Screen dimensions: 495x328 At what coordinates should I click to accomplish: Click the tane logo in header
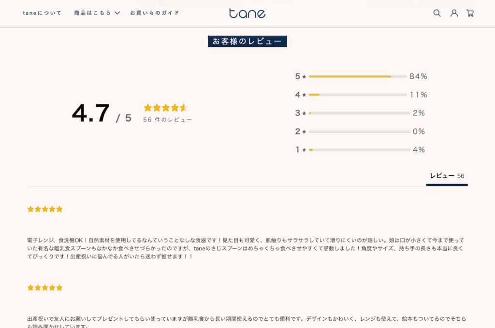(x=247, y=13)
